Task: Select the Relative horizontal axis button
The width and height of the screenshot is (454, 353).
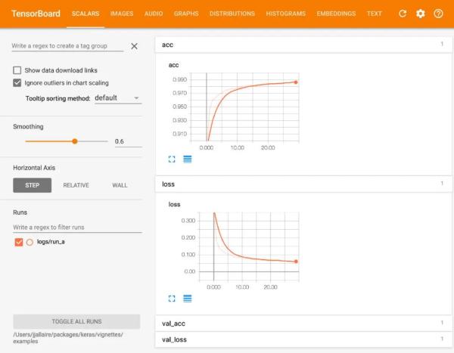Action: 76,185
